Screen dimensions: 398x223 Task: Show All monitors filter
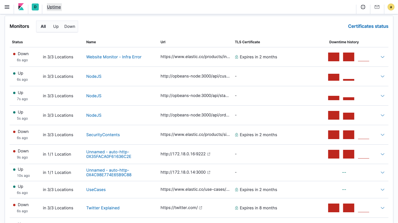(x=43, y=26)
